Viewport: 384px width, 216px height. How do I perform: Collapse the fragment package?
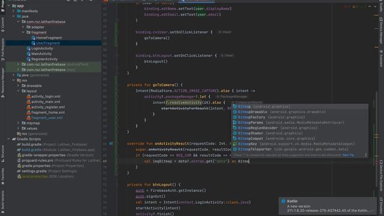coord(23,32)
